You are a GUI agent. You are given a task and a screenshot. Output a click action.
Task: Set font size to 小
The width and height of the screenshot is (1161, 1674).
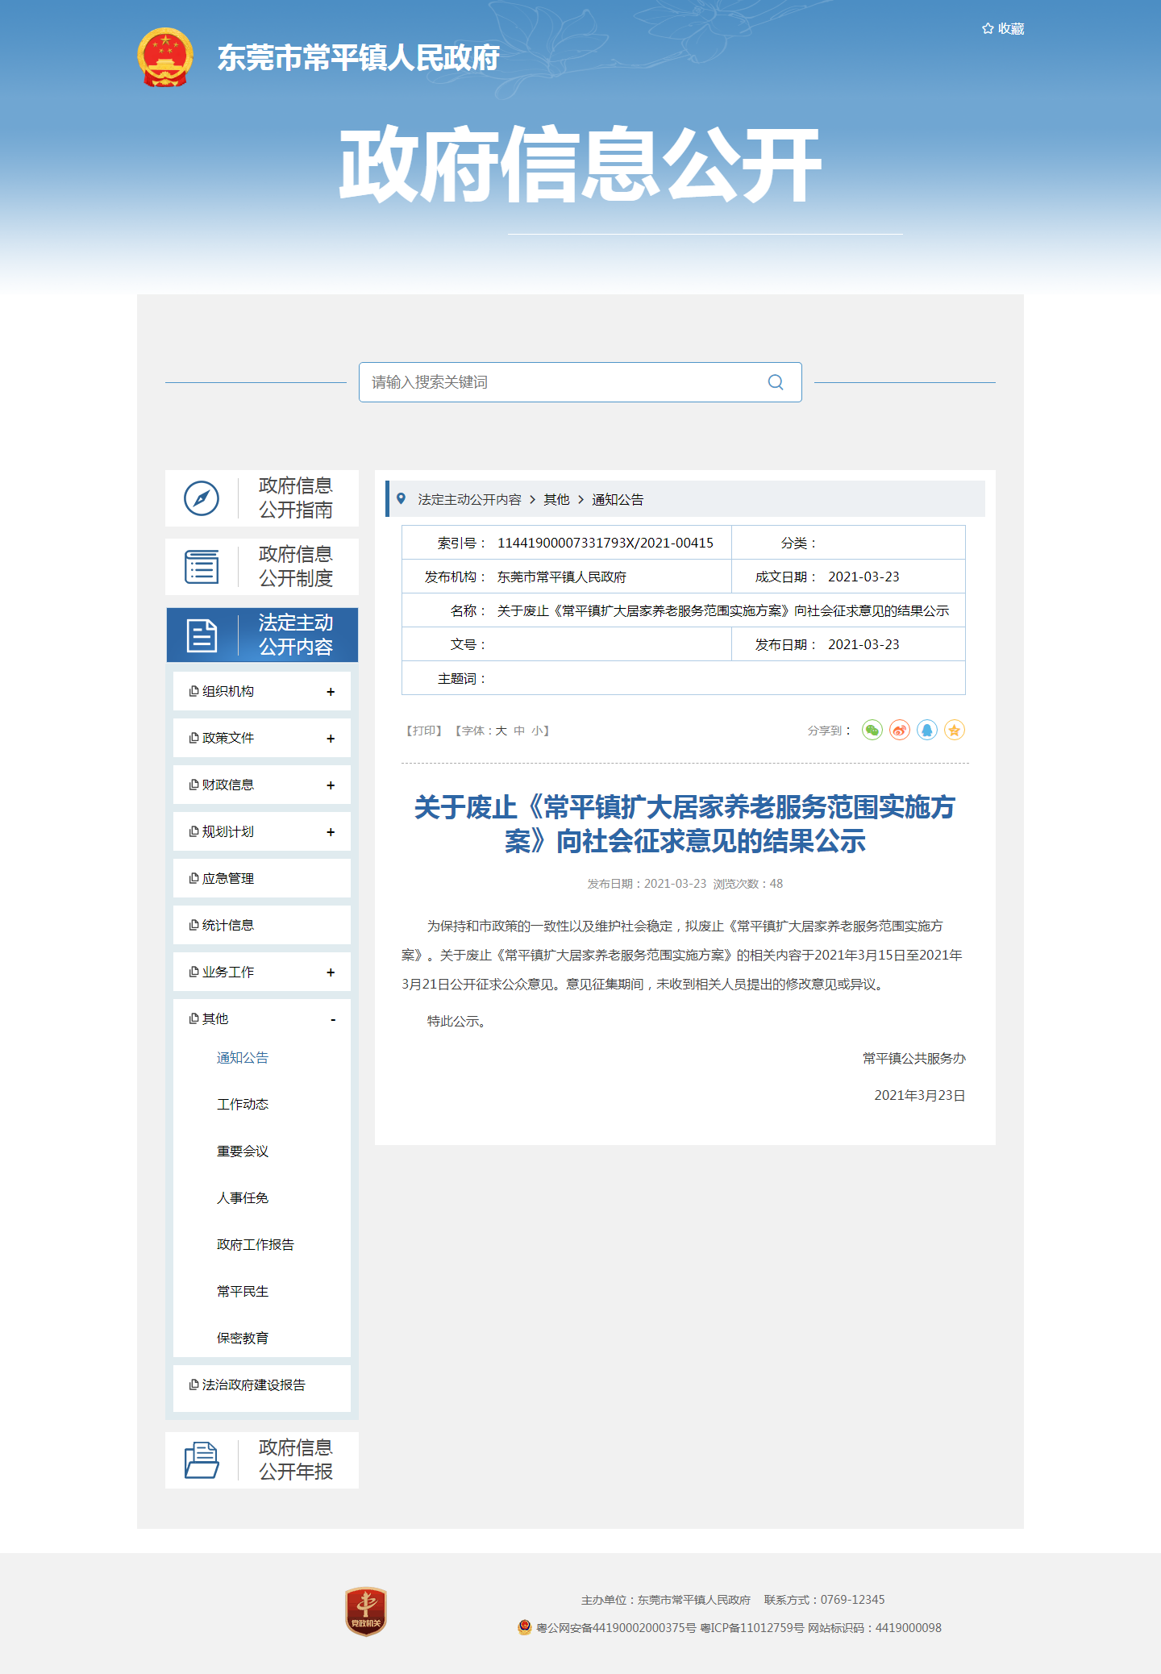(537, 731)
